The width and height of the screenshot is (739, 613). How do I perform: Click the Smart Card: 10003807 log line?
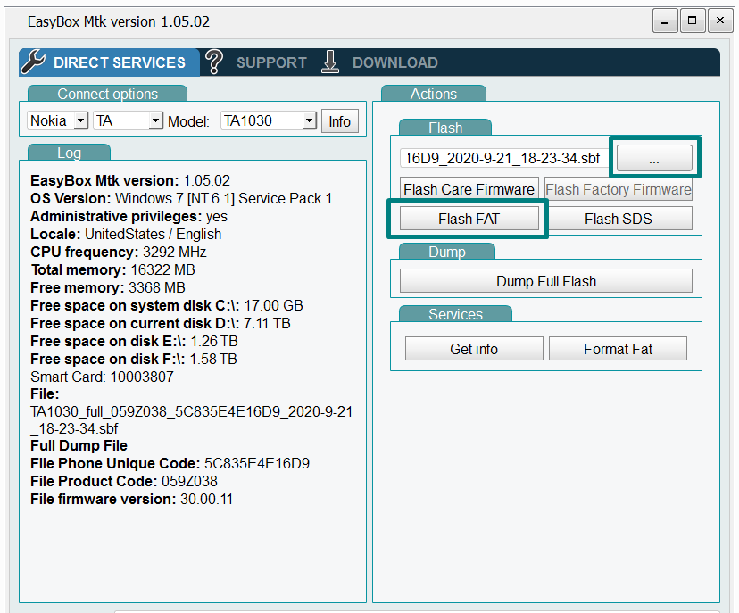pyautogui.click(x=102, y=377)
